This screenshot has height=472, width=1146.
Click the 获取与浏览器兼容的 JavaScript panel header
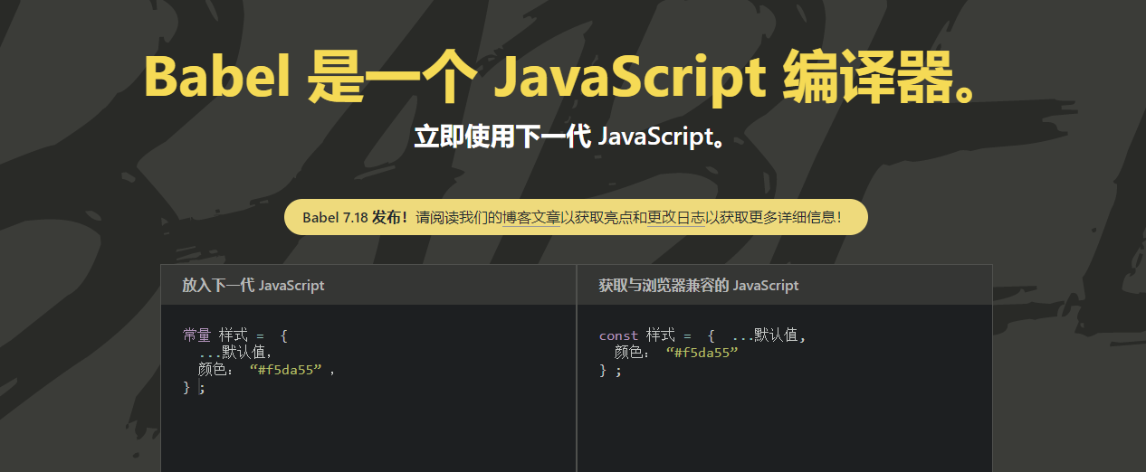(x=784, y=285)
